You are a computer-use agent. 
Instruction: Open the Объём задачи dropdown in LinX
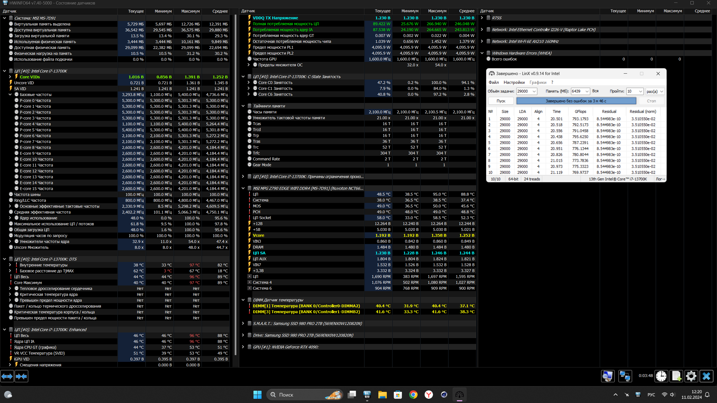point(534,92)
